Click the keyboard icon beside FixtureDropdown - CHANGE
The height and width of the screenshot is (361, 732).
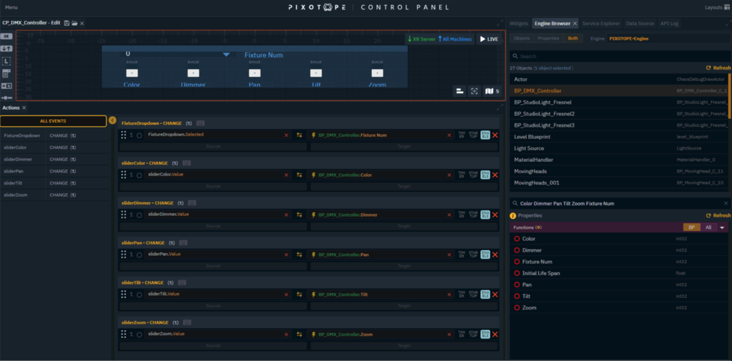coord(201,123)
